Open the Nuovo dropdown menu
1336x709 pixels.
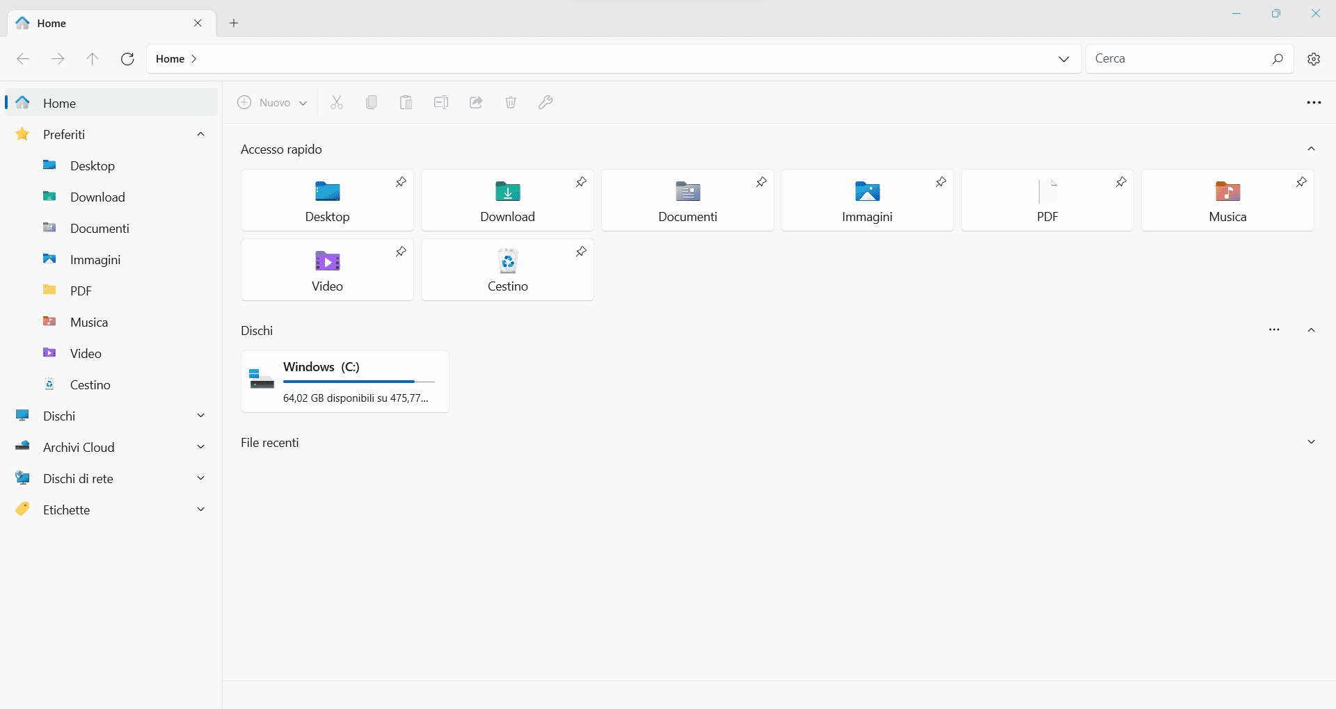(273, 103)
